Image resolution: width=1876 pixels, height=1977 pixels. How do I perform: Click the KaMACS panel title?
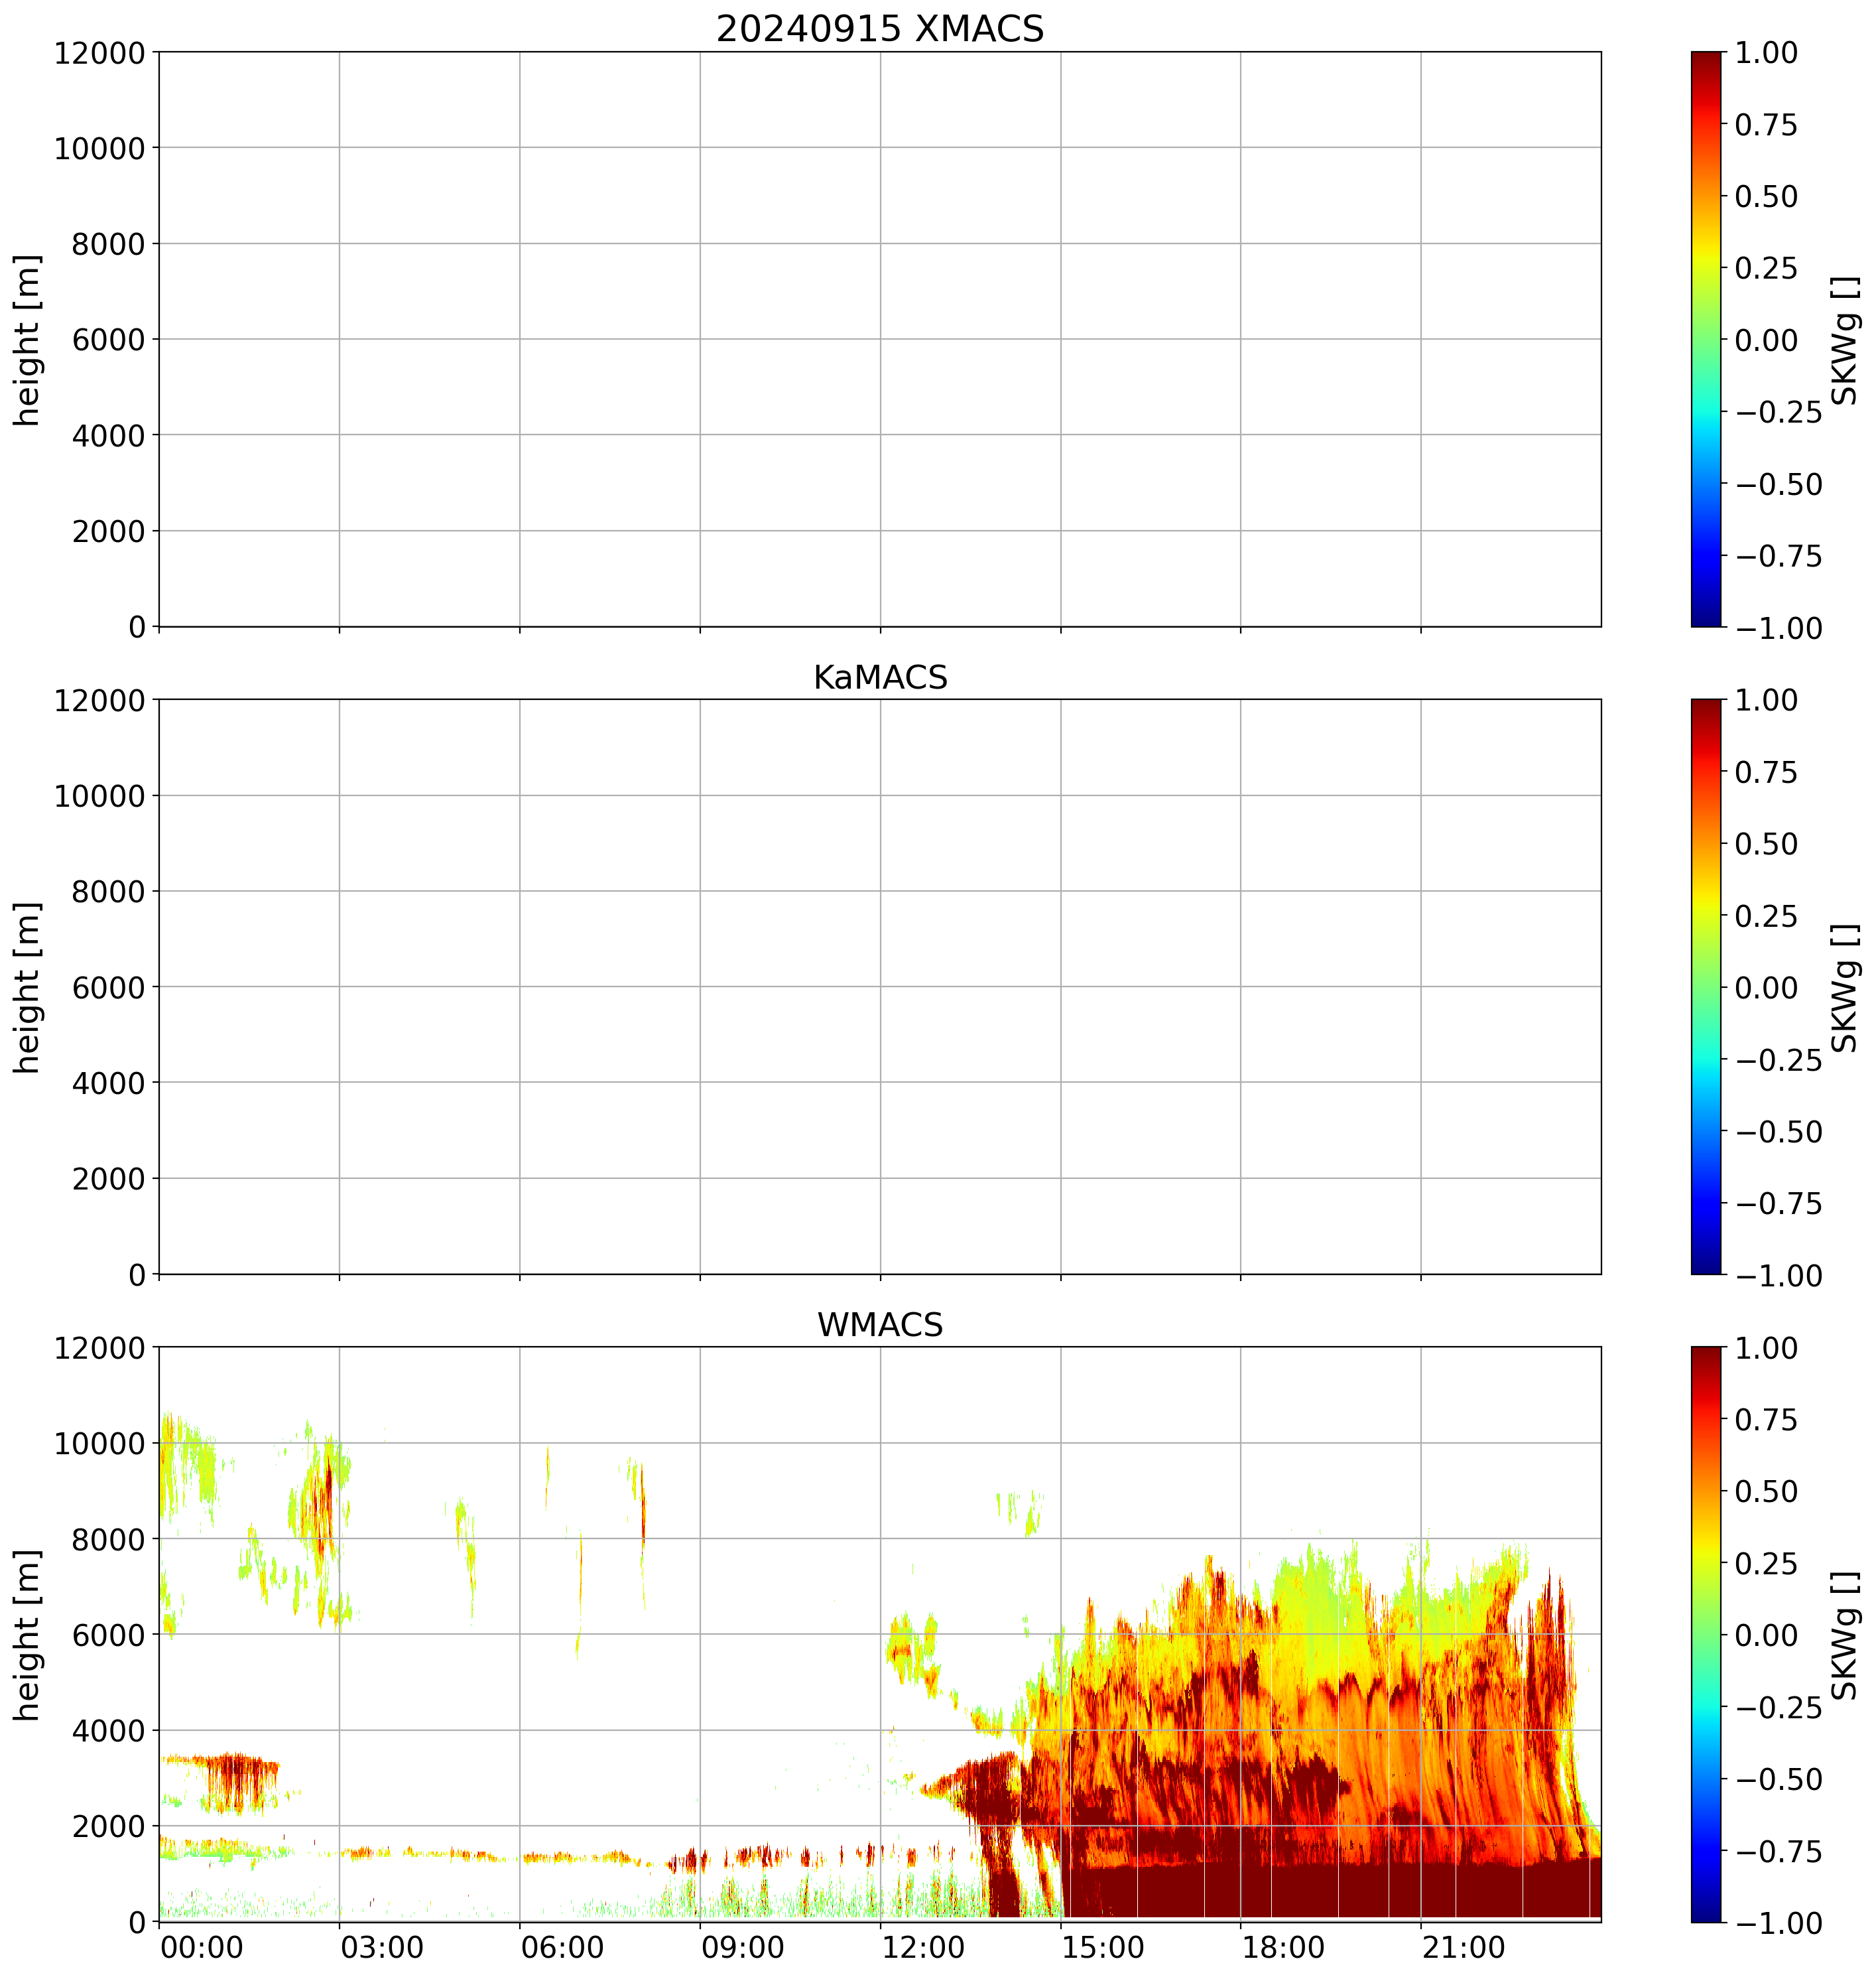coord(879,677)
